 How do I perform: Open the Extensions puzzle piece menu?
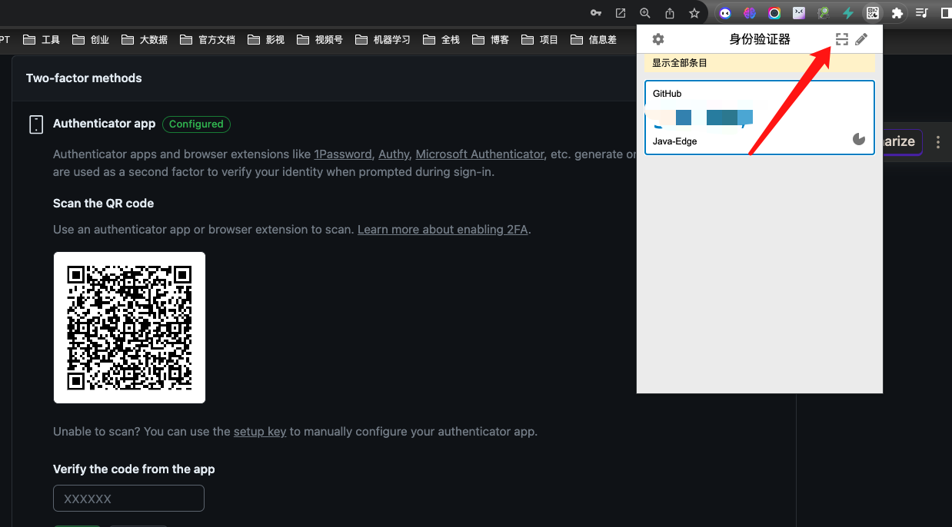(x=897, y=13)
